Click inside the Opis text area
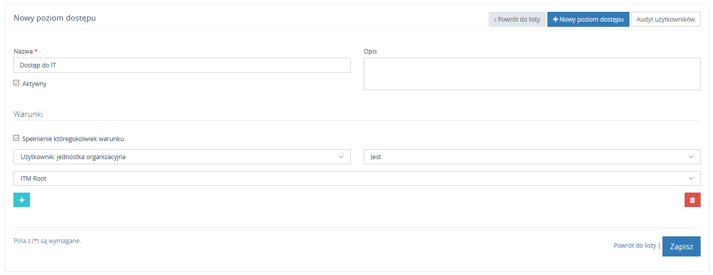 pyautogui.click(x=531, y=74)
